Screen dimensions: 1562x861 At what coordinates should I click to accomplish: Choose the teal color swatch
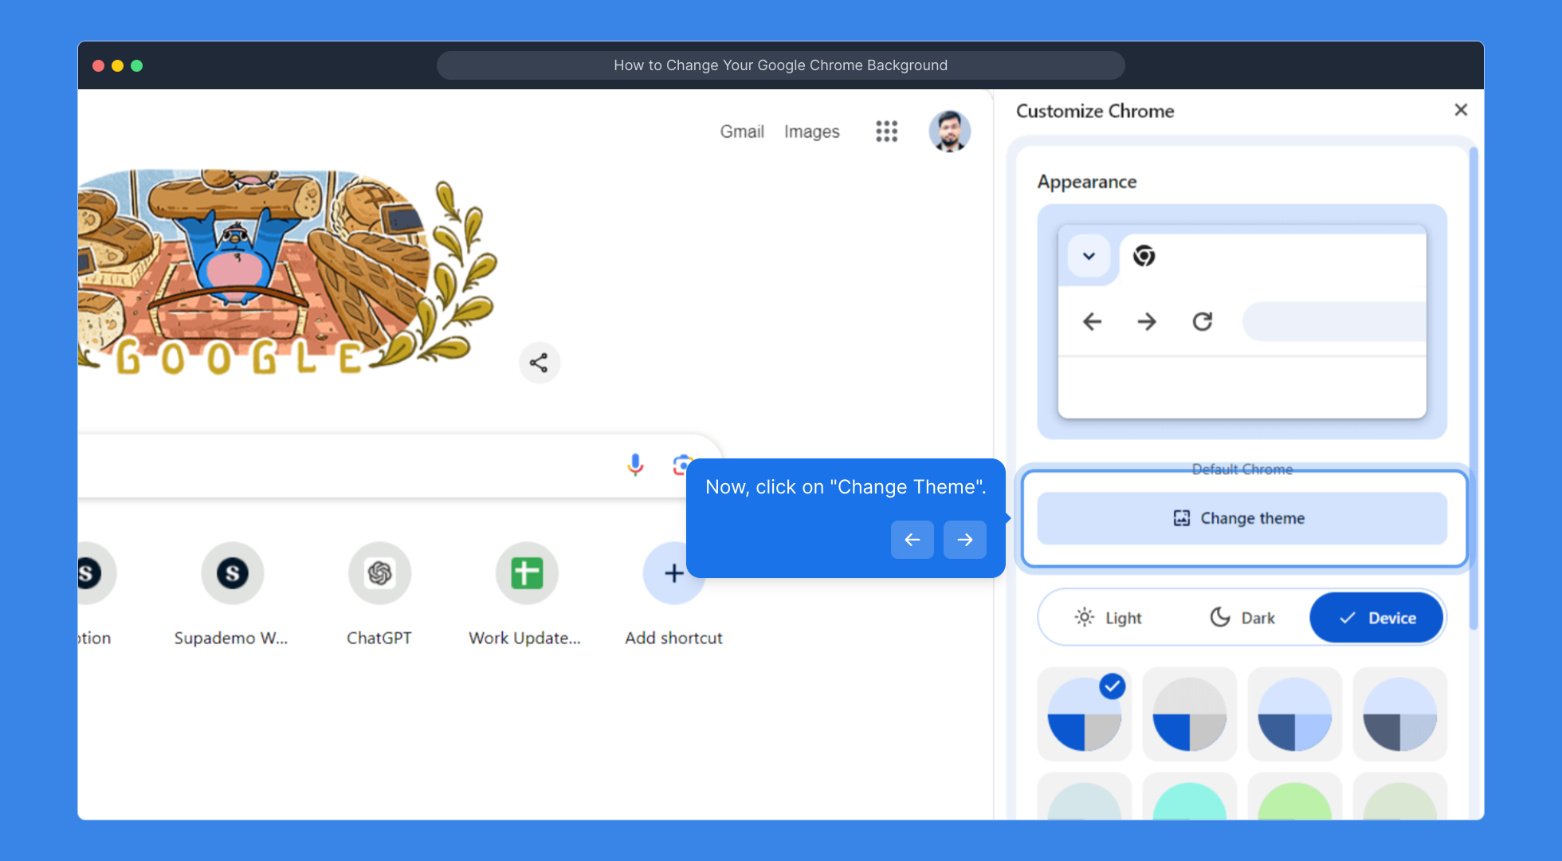coord(1189,801)
